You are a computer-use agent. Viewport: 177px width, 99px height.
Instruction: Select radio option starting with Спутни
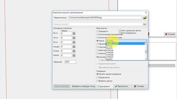97,47
